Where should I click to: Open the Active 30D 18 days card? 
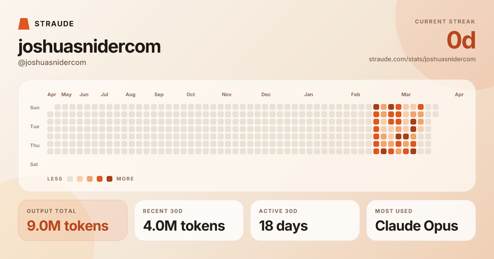(x=305, y=220)
